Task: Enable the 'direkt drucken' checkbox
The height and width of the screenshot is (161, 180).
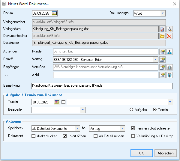Action: click(34, 136)
